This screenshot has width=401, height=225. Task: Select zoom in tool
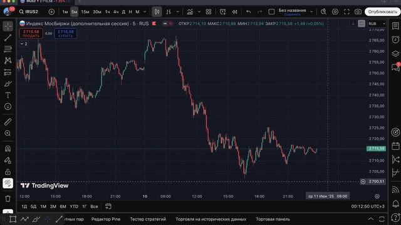pyautogui.click(x=8, y=133)
